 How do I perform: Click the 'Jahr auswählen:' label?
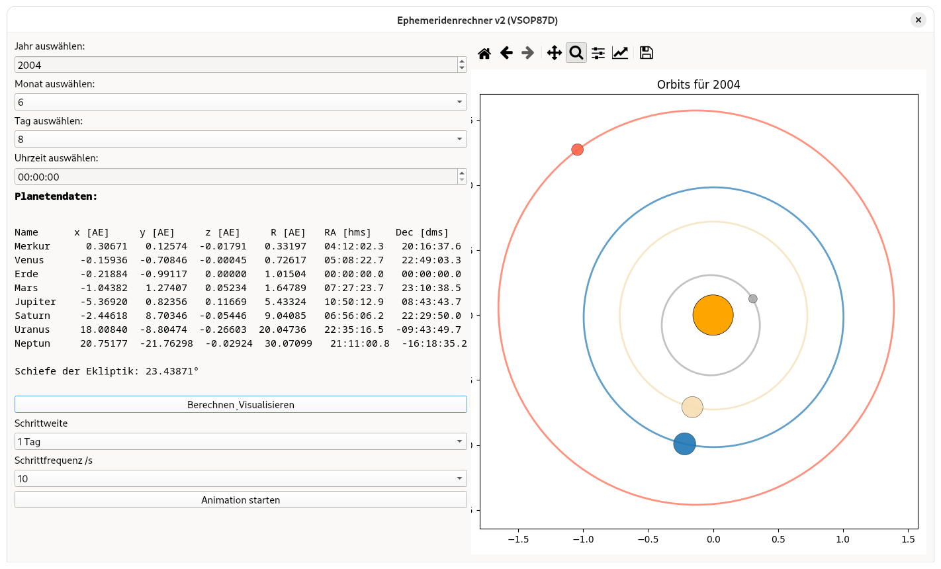coord(50,46)
